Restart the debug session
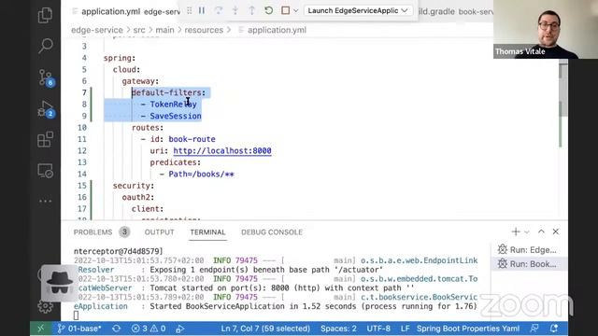The width and height of the screenshot is (598, 336). [268, 10]
